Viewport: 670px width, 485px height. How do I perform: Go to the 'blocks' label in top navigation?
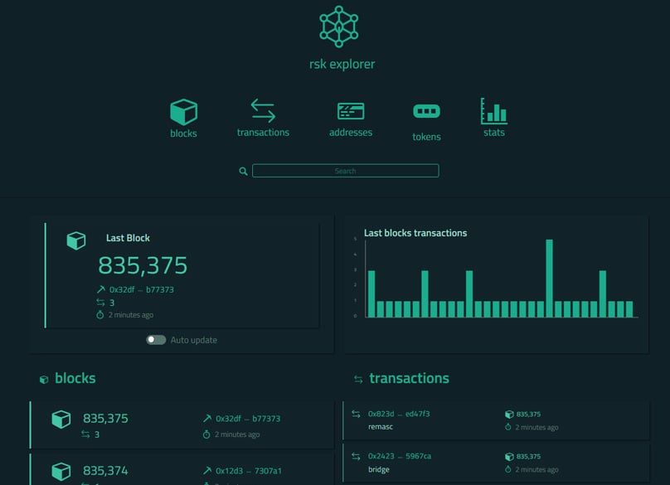click(184, 133)
